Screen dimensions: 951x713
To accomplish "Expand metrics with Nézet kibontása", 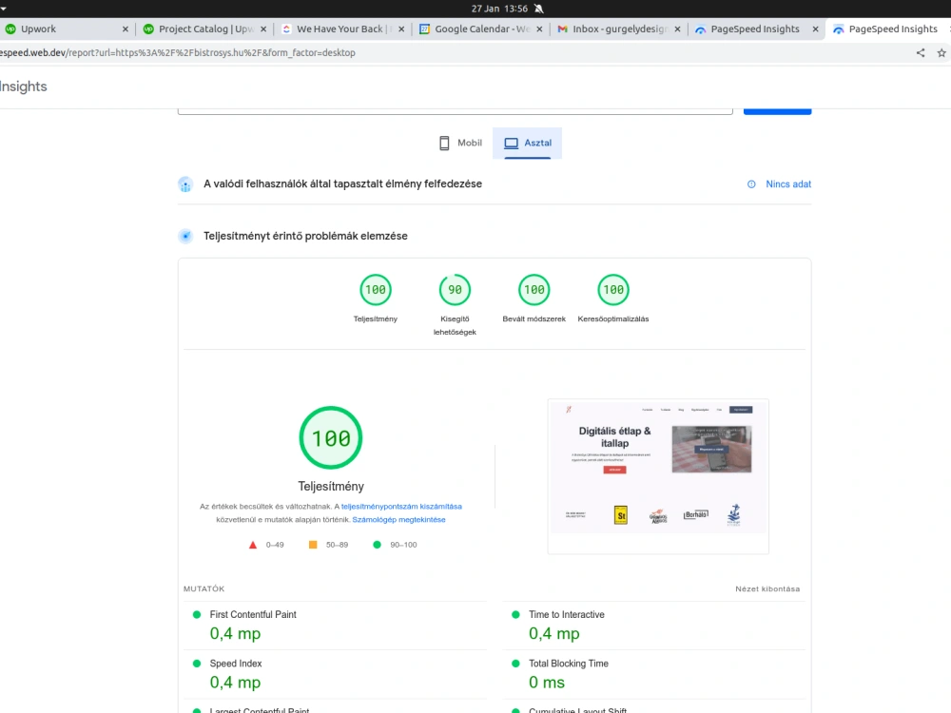I will pyautogui.click(x=767, y=588).
